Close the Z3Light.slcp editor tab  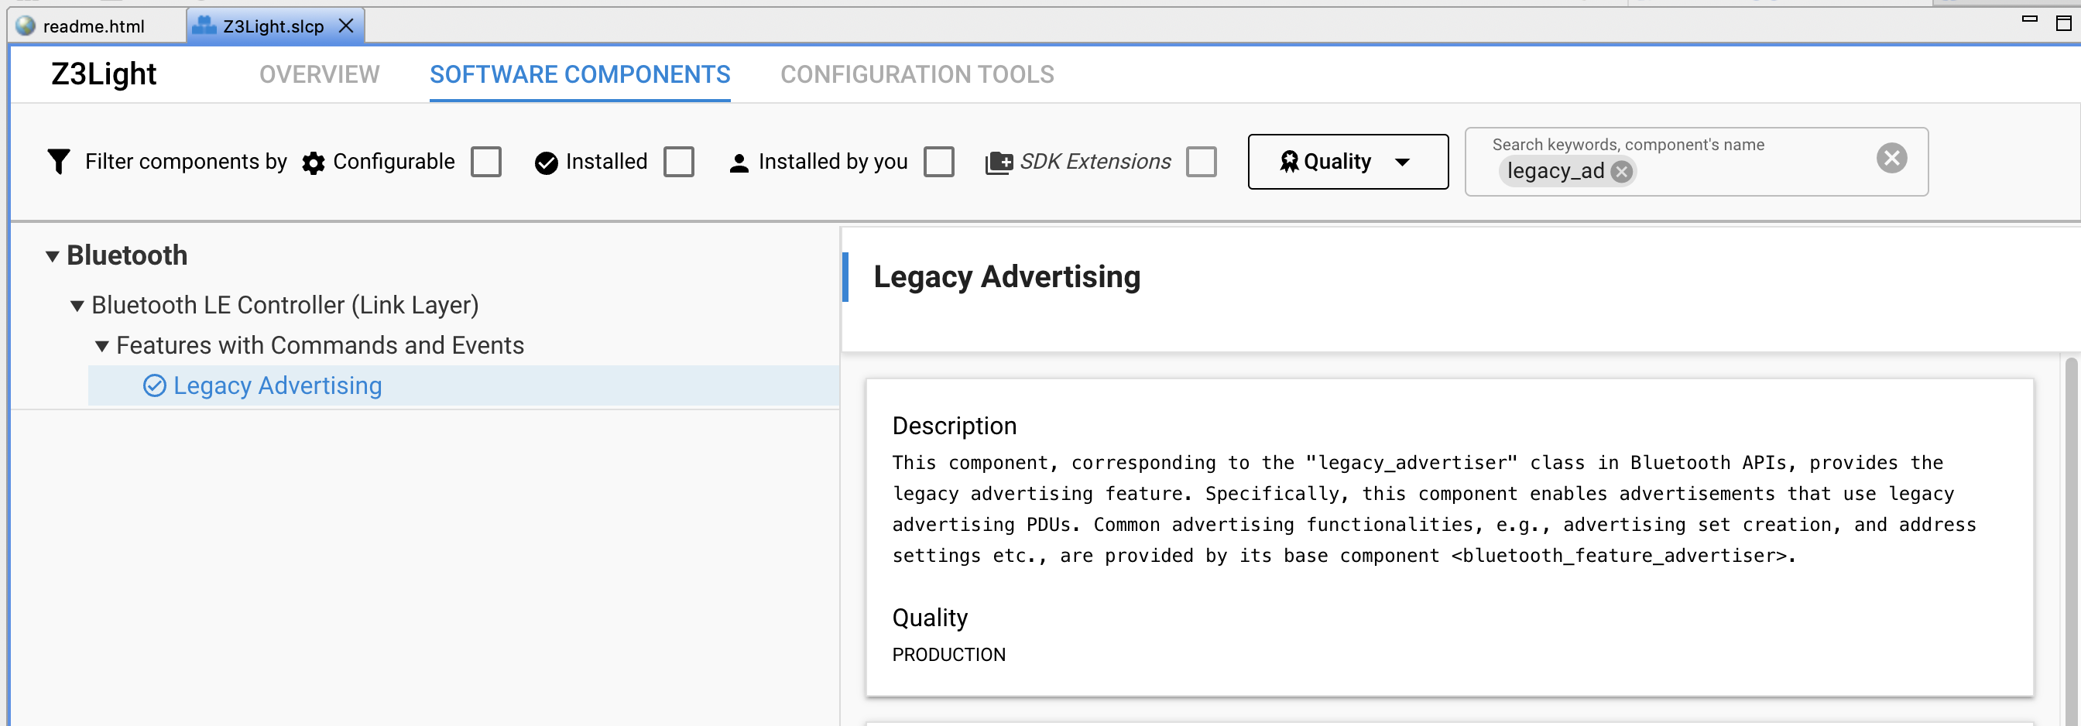[x=346, y=26]
